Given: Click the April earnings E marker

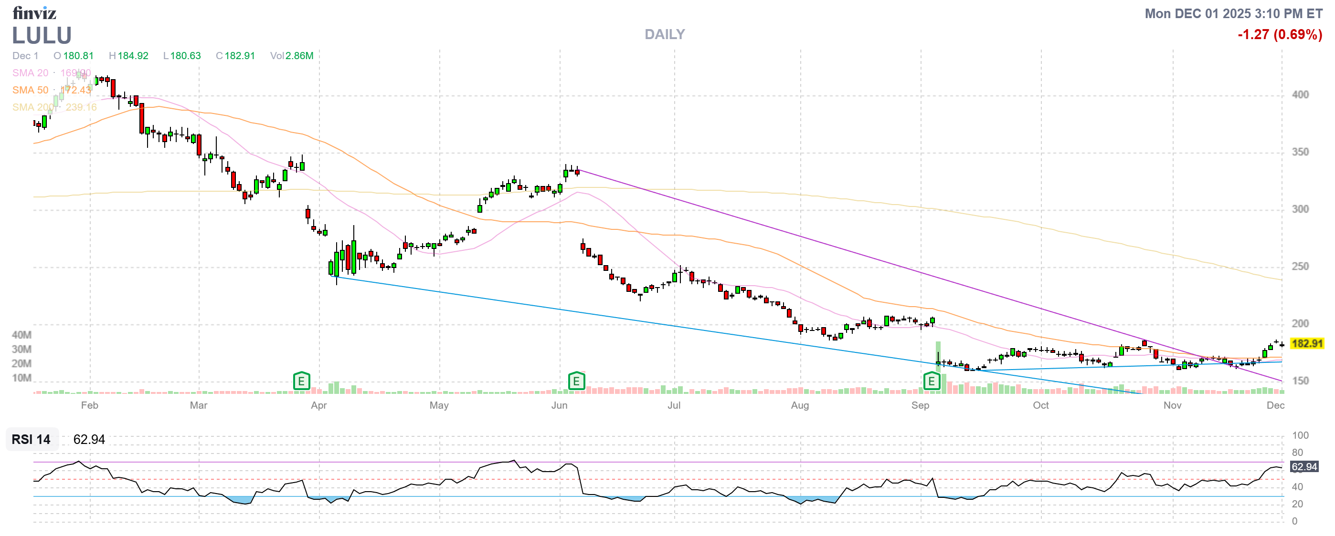Looking at the screenshot, I should [301, 381].
